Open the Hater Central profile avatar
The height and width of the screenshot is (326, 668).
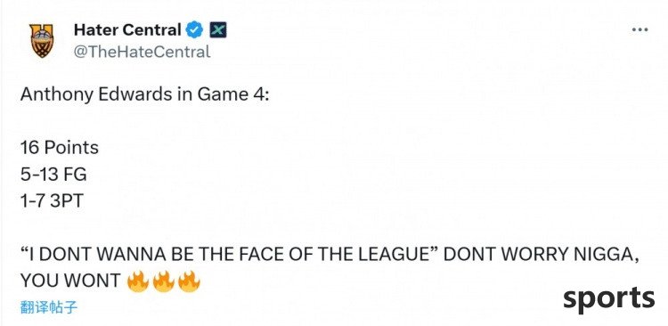(42, 40)
